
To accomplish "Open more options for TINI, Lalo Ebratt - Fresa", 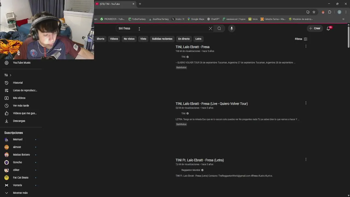I will coord(306,46).
